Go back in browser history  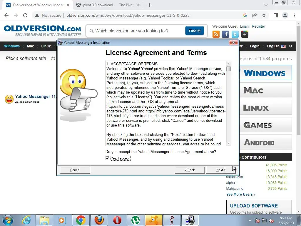[x=6, y=15]
